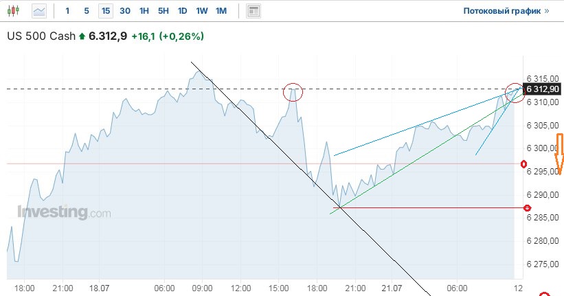Click the red marker at the 6 287 level line

527,207
